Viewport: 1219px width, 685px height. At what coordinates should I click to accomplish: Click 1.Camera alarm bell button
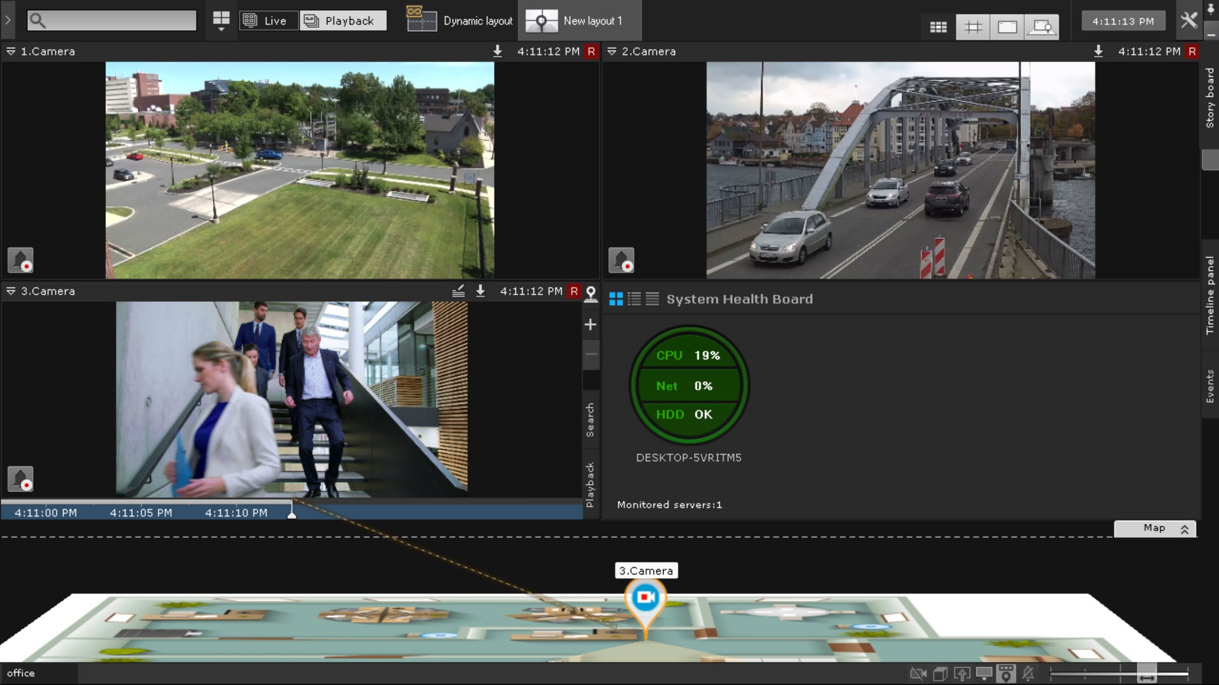click(x=20, y=260)
